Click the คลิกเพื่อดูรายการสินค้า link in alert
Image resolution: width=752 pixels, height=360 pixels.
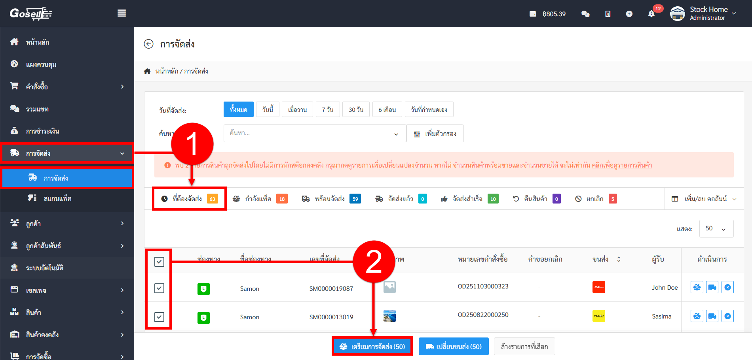point(622,165)
